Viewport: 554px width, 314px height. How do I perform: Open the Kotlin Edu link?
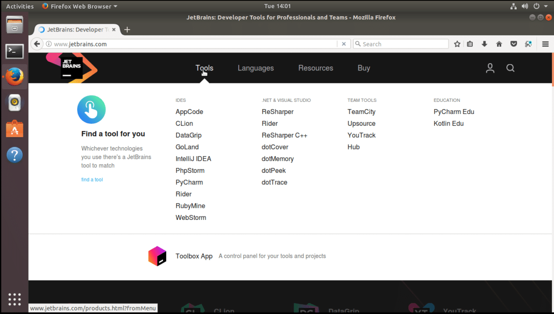point(449,123)
